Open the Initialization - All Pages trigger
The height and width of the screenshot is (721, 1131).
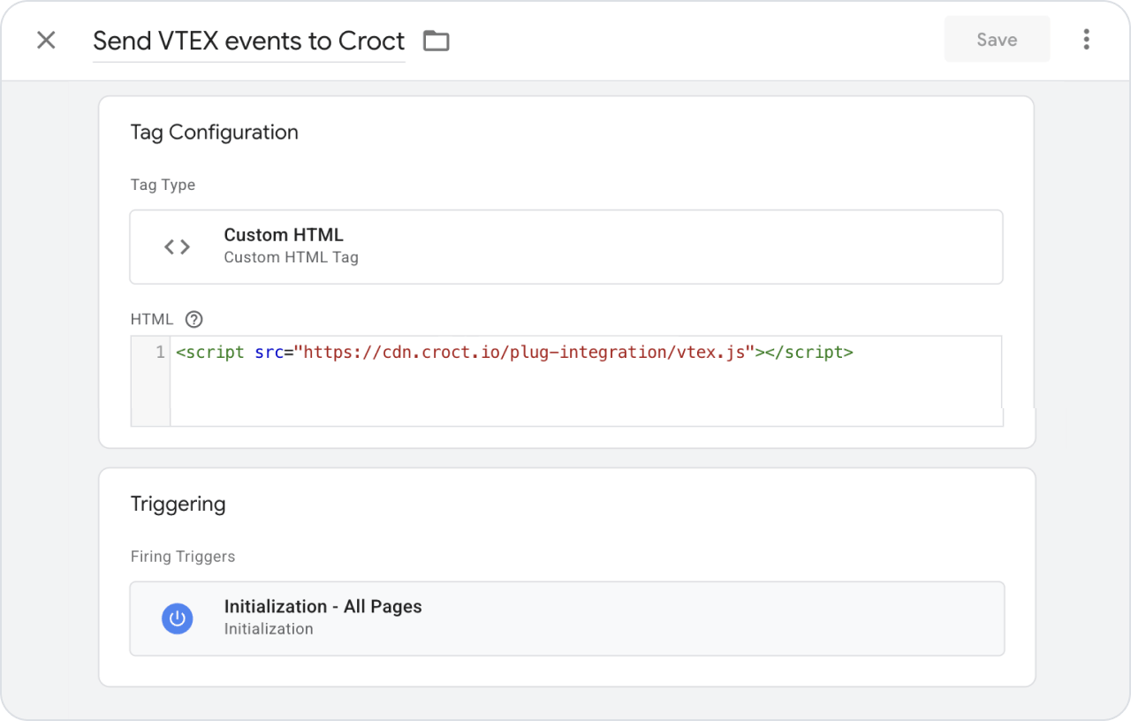point(566,618)
